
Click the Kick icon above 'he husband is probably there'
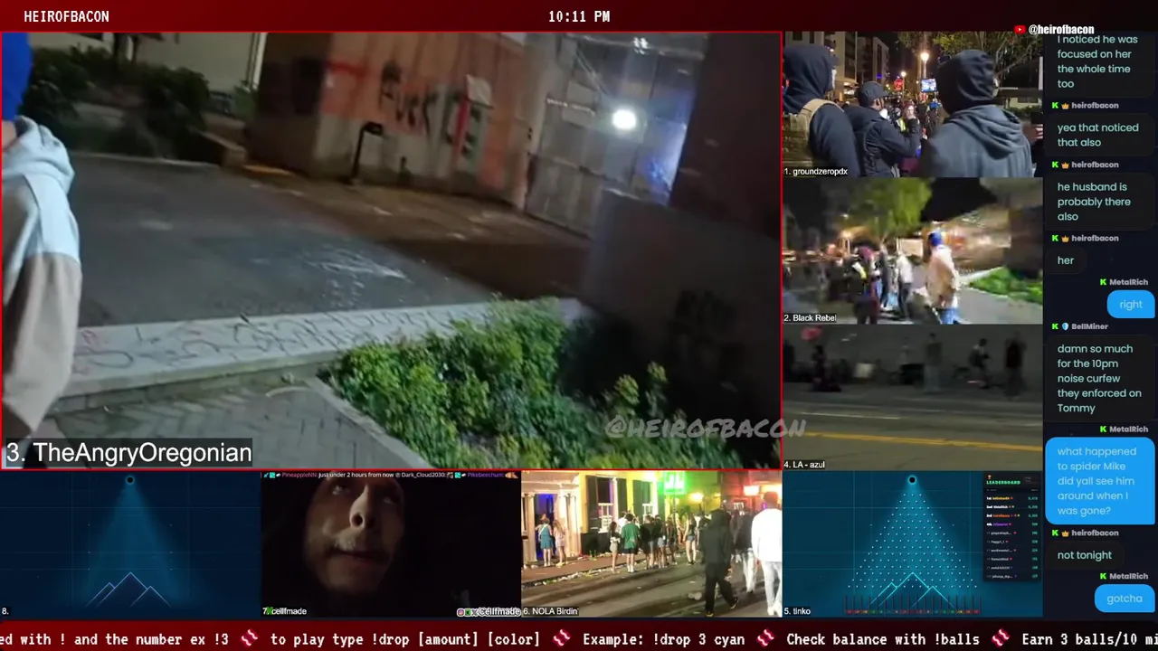(1055, 165)
